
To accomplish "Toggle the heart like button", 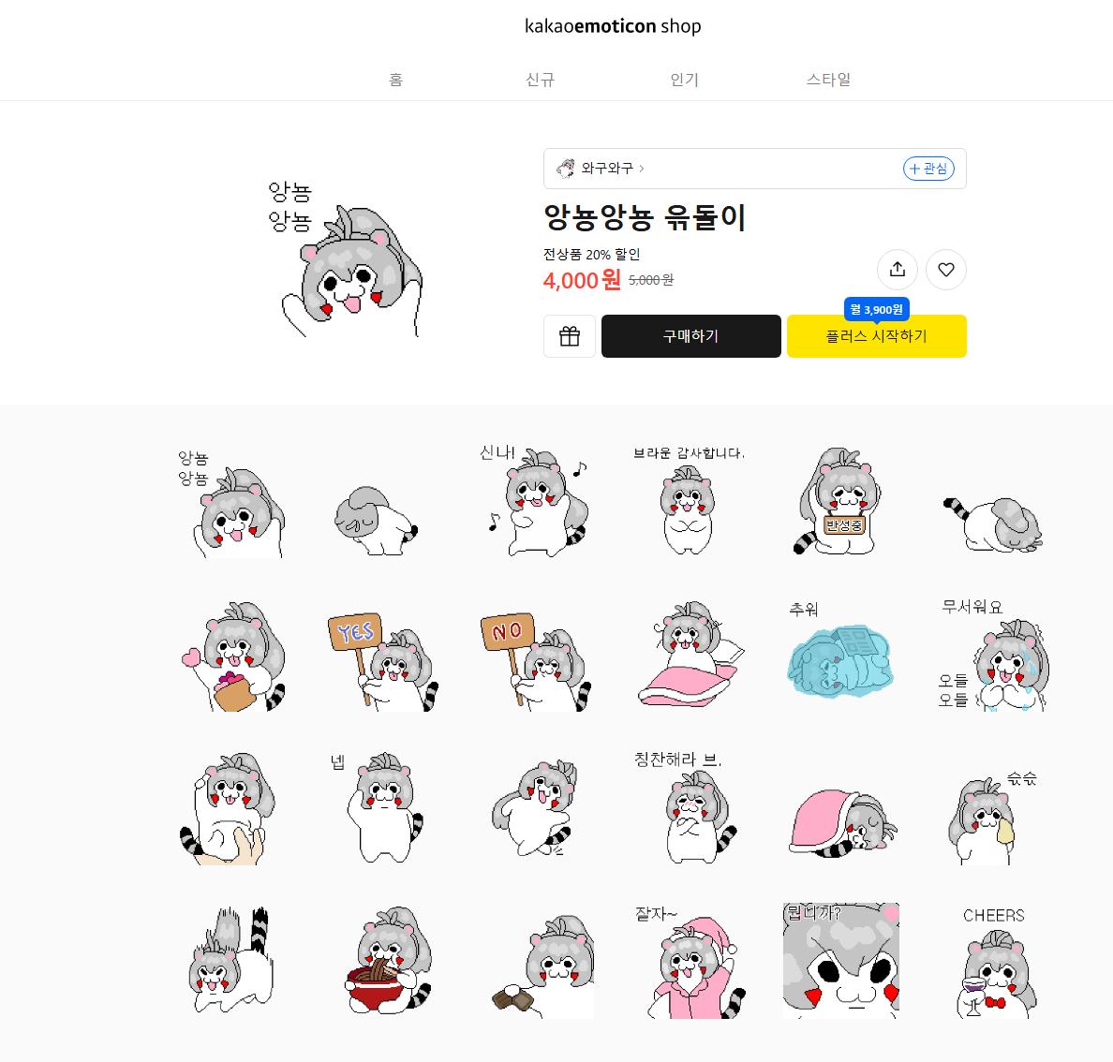I will coord(946,270).
